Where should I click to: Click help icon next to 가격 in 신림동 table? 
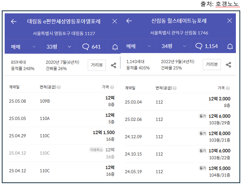click(x=228, y=88)
